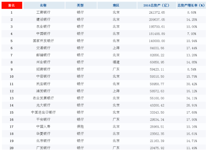This screenshot has height=153, width=210.
Task: Click the asset value 84031.66
Action: 157,48
